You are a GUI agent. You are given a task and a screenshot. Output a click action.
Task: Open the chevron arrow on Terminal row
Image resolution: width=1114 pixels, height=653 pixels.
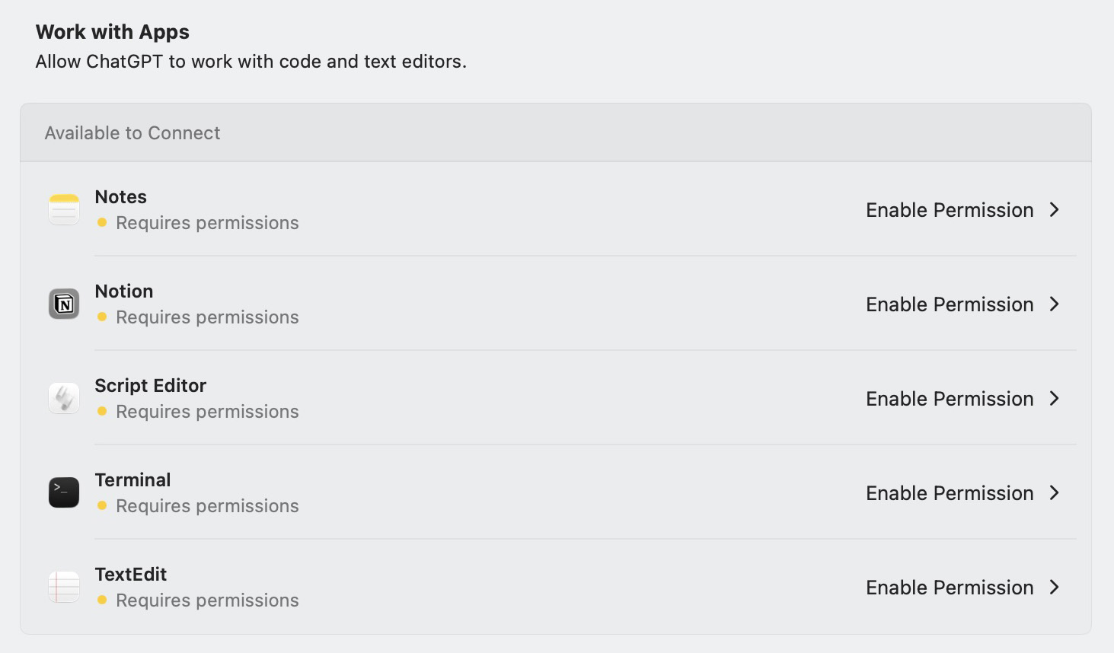[1055, 493]
